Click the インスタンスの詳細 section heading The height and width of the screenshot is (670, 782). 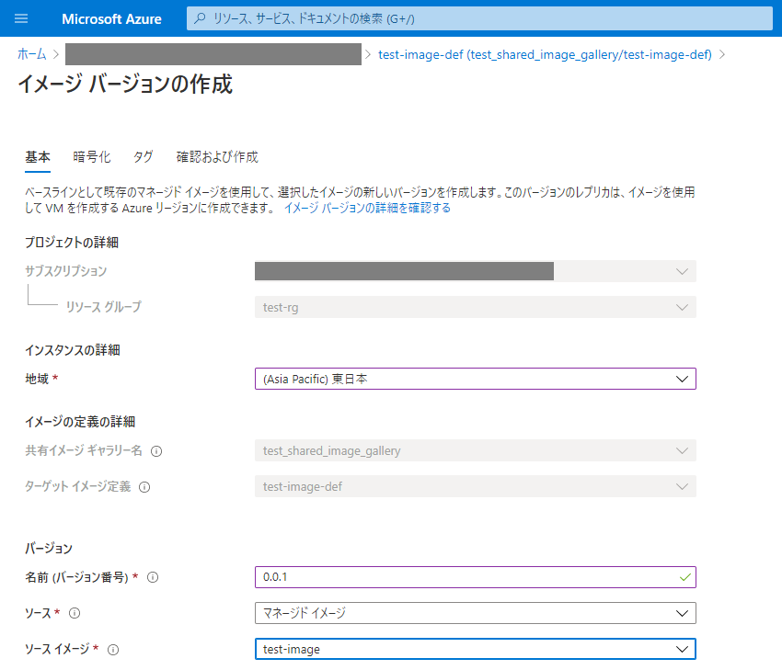click(x=73, y=350)
